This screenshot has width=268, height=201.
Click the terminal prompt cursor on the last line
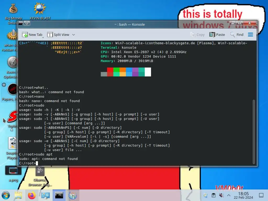(37, 163)
